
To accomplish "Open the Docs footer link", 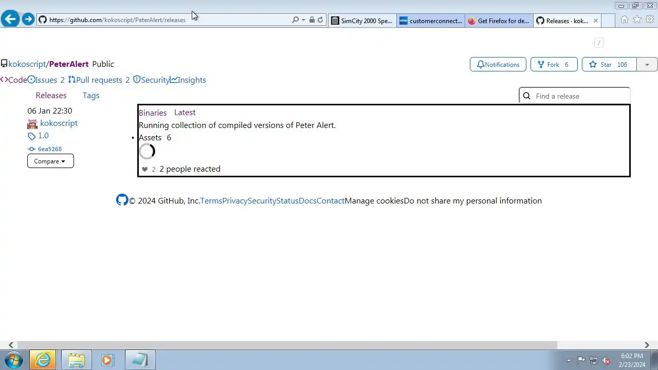I will (307, 201).
